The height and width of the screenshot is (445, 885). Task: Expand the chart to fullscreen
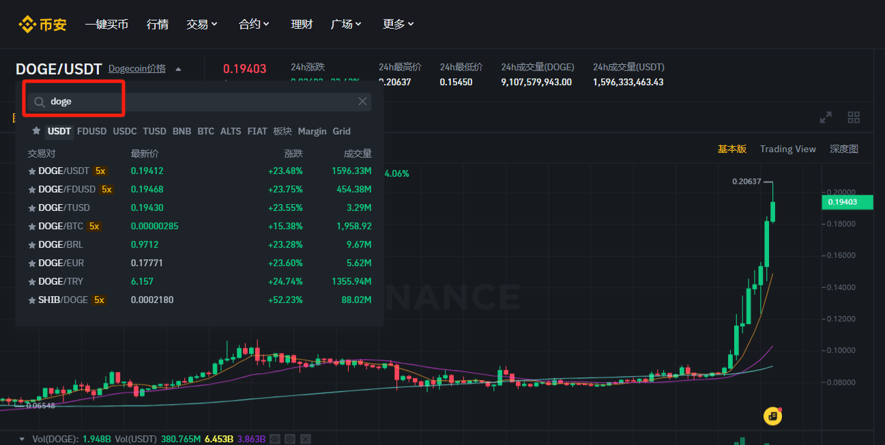pos(826,117)
